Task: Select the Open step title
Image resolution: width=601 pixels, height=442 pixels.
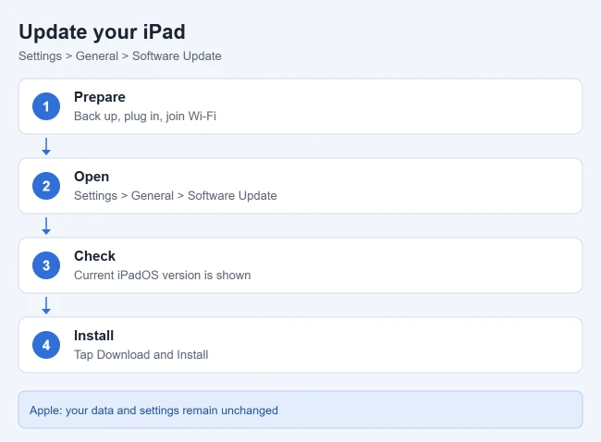Action: pos(92,177)
